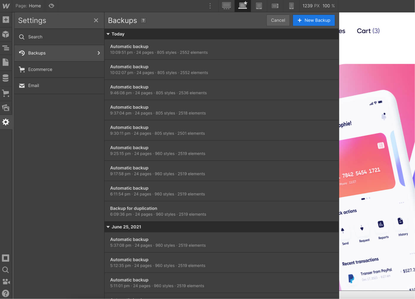Open the Navigator panel
415x299 pixels.
pyautogui.click(x=6, y=48)
